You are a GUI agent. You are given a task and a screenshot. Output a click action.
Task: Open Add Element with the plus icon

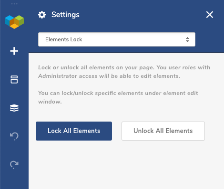click(14, 51)
